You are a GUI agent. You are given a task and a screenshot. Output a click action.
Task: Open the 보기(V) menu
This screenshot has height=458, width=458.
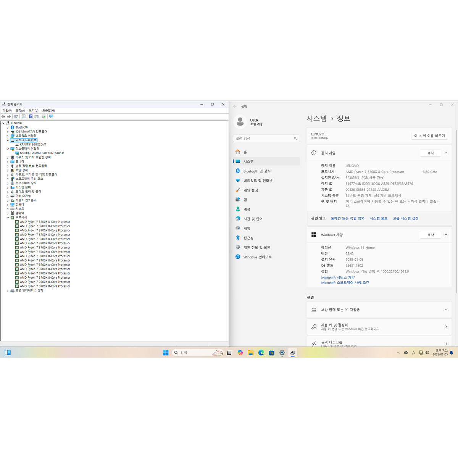tap(34, 111)
